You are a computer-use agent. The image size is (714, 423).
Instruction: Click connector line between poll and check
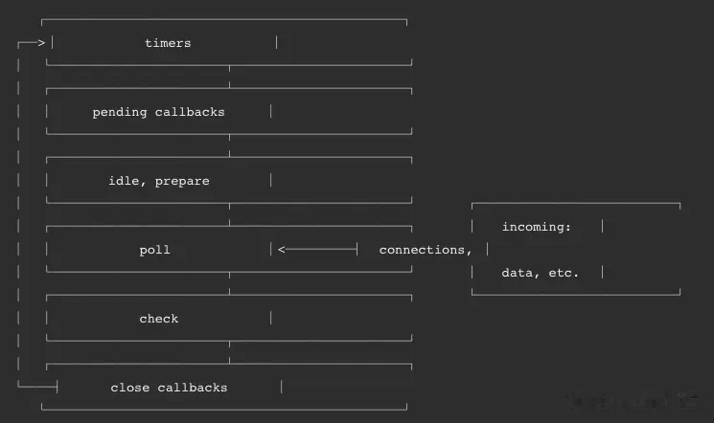click(229, 283)
